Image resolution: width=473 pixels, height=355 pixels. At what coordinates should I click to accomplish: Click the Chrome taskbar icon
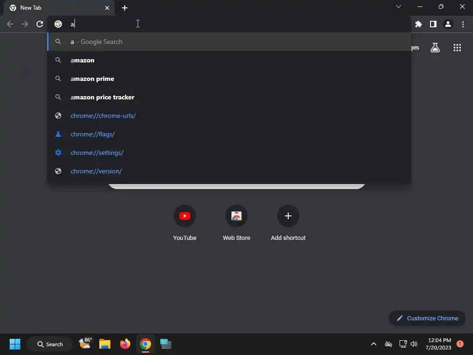[146, 344]
